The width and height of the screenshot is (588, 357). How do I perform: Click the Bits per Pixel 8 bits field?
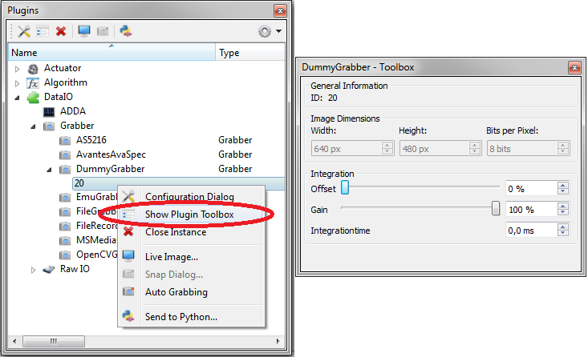[528, 149]
